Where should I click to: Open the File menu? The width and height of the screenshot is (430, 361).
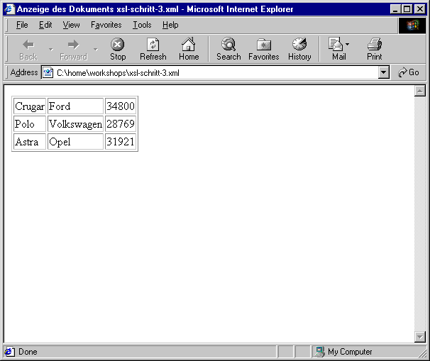click(x=22, y=25)
